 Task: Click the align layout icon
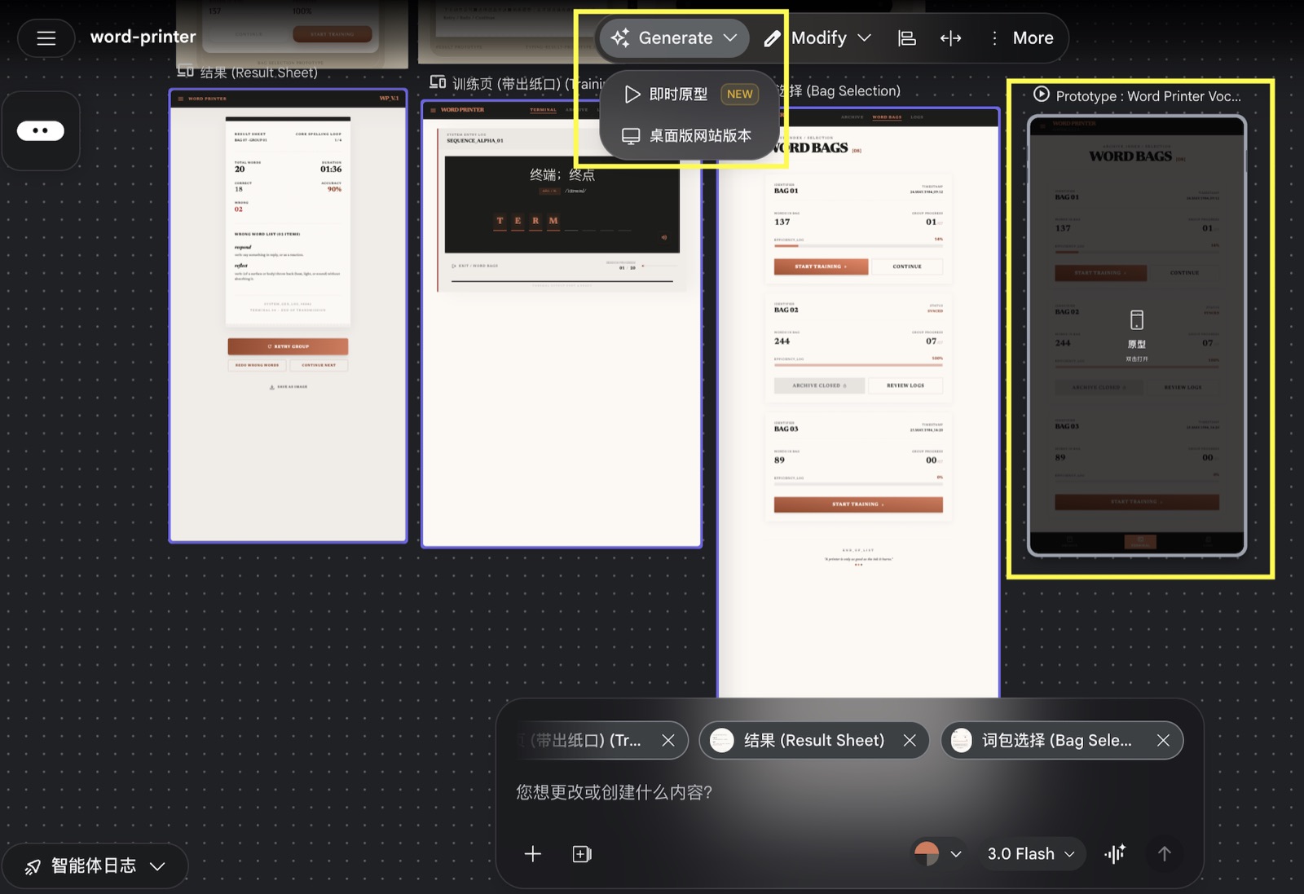tap(906, 38)
